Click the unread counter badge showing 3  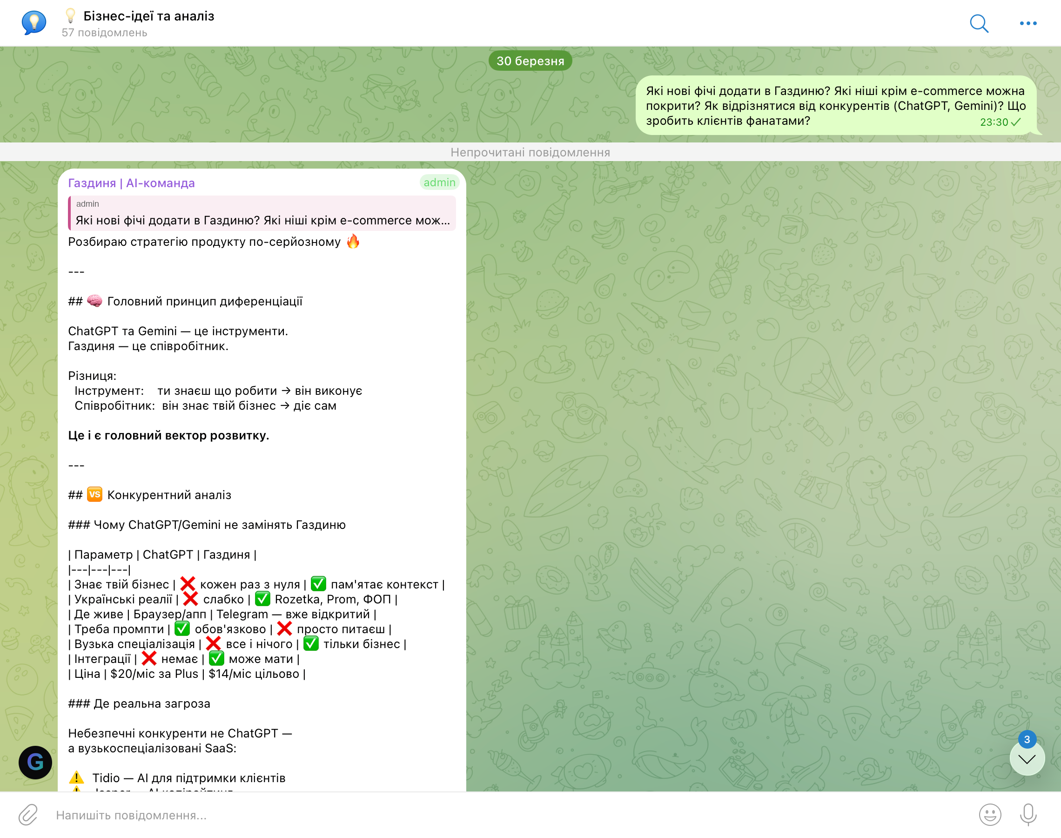(x=1027, y=739)
